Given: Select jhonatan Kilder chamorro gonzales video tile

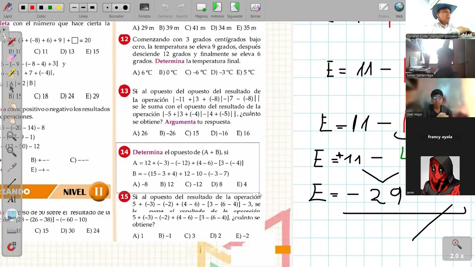Looking at the screenshot, I should 440,19.
